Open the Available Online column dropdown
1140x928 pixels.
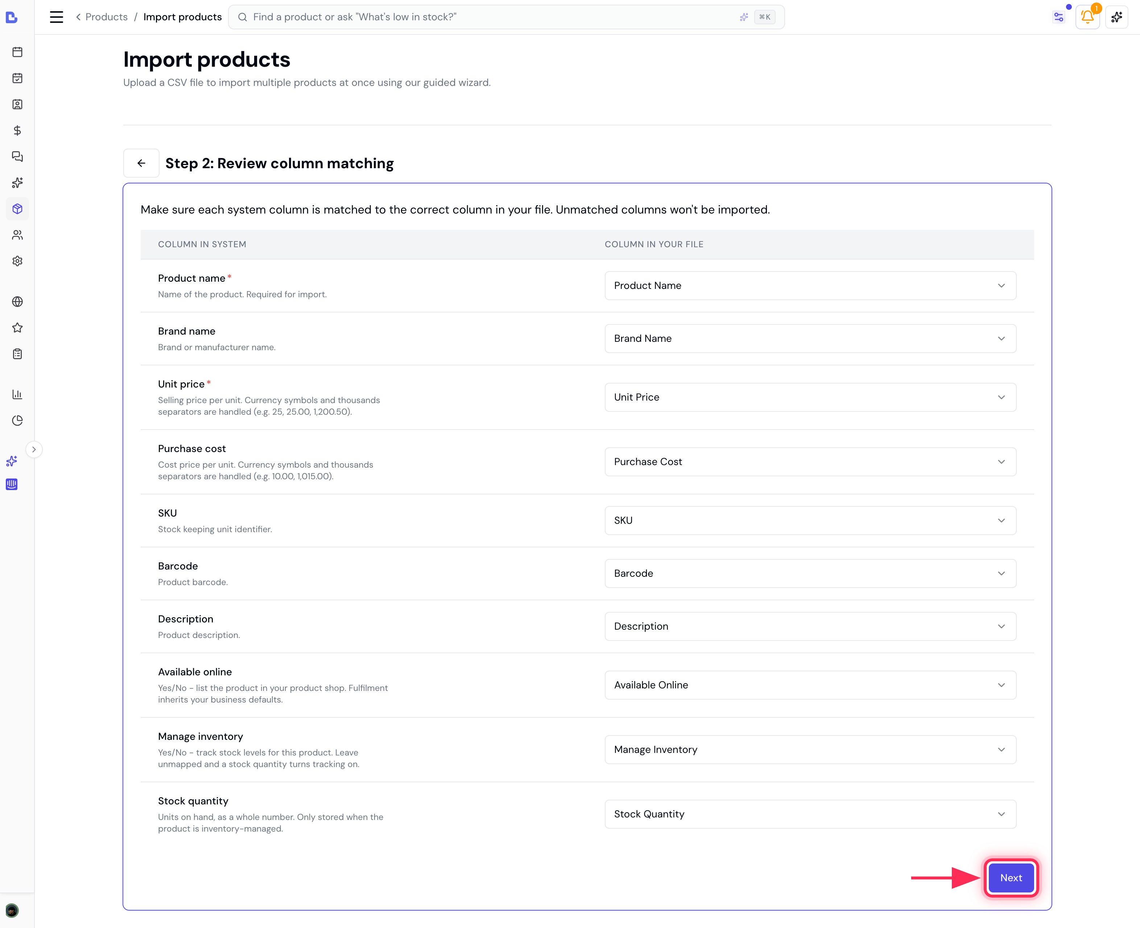[810, 685]
